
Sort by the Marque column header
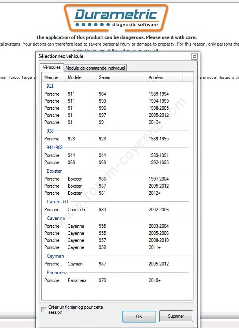tap(54, 77)
